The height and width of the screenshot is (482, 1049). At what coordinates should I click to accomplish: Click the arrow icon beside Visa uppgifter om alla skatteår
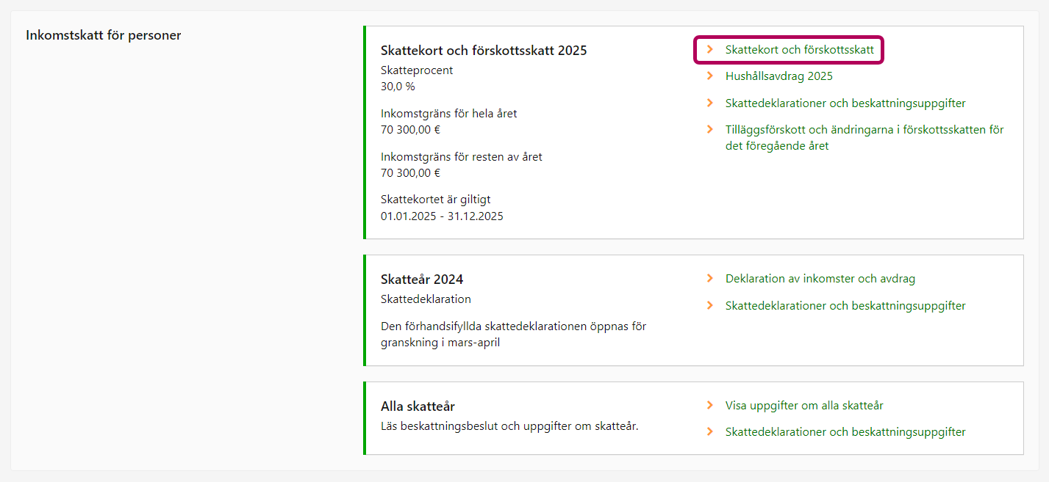coord(710,405)
